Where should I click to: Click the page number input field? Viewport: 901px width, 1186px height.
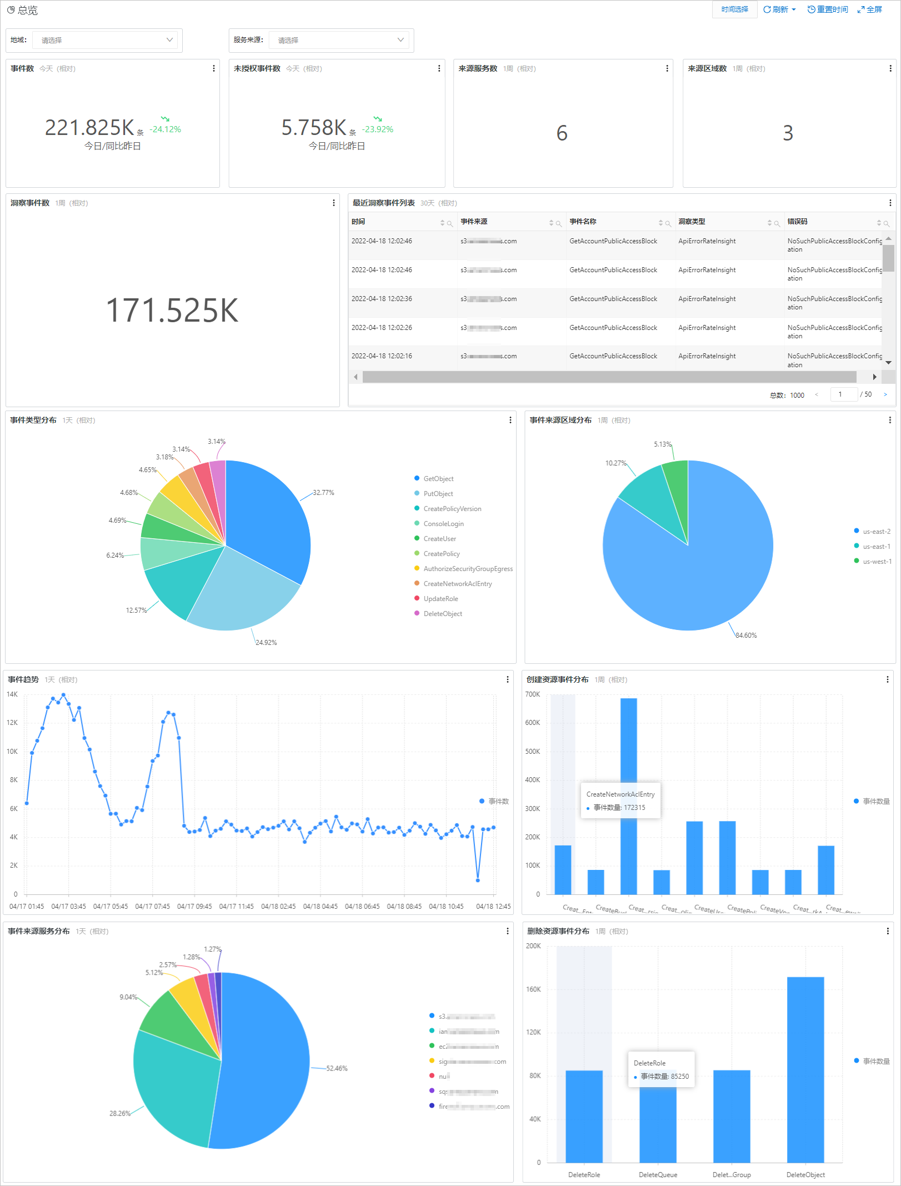(844, 394)
